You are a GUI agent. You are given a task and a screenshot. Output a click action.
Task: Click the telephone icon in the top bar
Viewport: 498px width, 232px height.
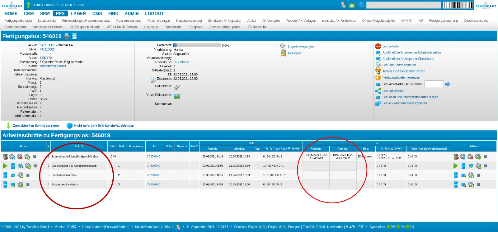pyautogui.click(x=352, y=5)
